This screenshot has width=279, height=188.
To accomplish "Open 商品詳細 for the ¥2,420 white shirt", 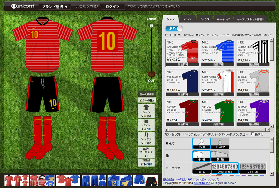I will click(x=218, y=95).
